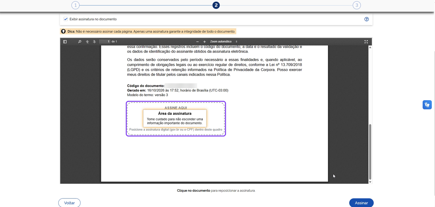Click the 'Gerado em: 16/10/2026' line

coord(178,90)
